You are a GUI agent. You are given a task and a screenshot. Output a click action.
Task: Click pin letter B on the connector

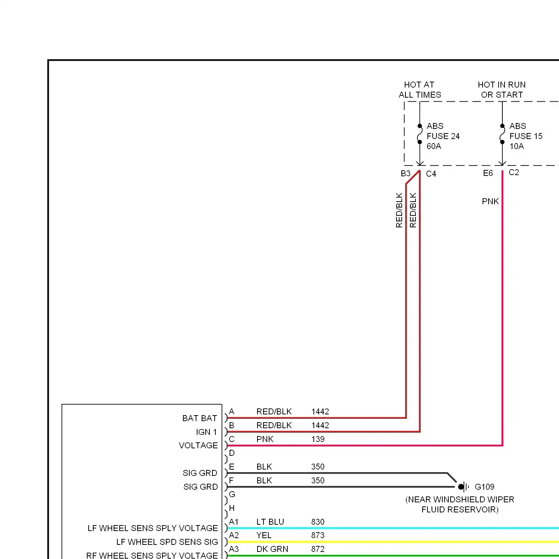coord(231,426)
